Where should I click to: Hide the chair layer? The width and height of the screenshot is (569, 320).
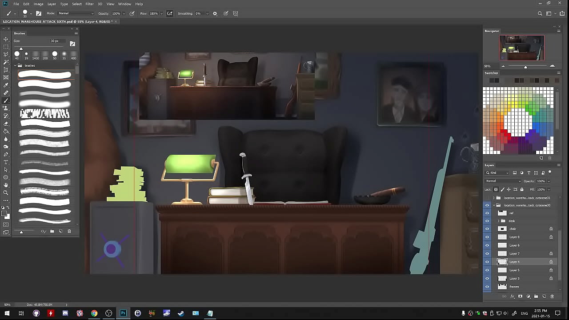[x=487, y=229]
